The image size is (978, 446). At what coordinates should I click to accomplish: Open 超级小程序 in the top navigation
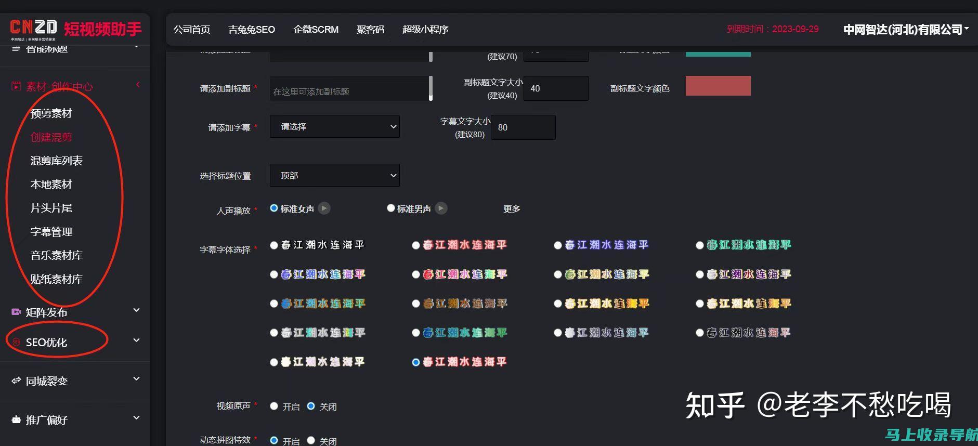point(425,30)
